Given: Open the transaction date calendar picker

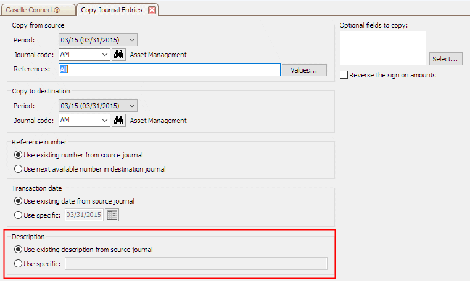Looking at the screenshot, I should tap(112, 215).
